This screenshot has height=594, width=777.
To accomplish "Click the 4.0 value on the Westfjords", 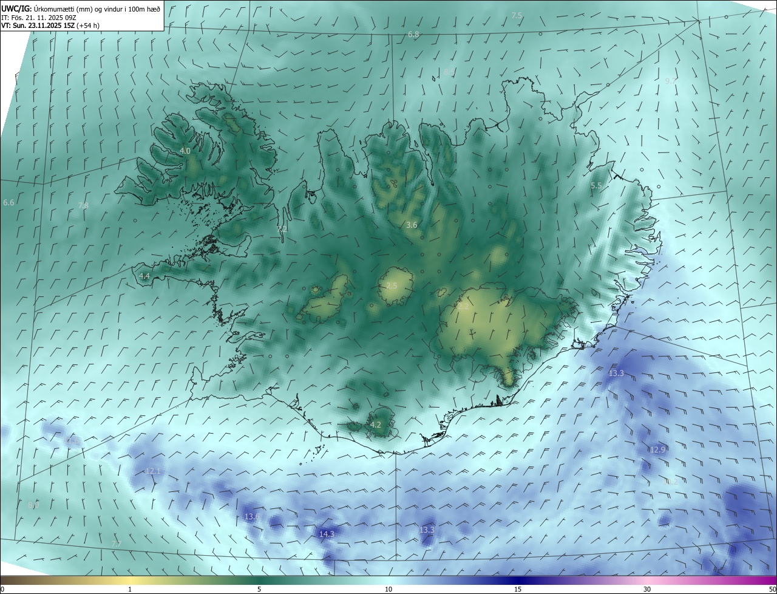I will click(185, 151).
